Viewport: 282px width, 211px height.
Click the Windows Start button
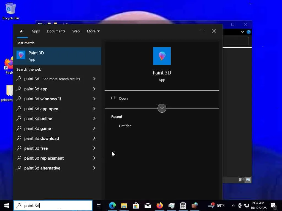pyautogui.click(x=7, y=206)
